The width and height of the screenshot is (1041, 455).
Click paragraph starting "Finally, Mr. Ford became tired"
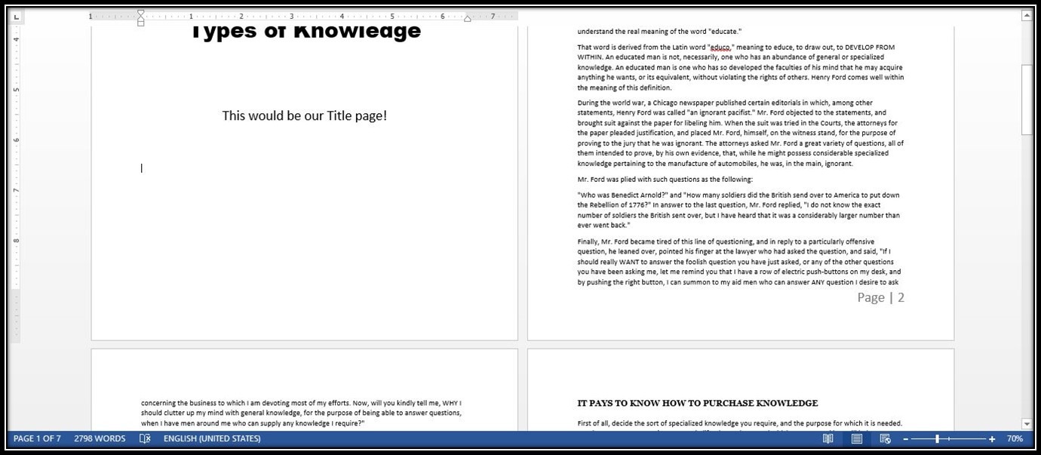[739, 262]
